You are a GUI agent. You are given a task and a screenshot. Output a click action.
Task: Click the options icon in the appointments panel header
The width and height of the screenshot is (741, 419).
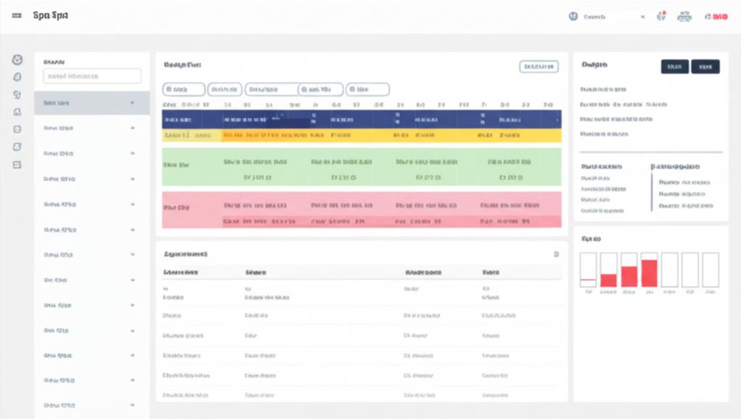click(x=556, y=255)
